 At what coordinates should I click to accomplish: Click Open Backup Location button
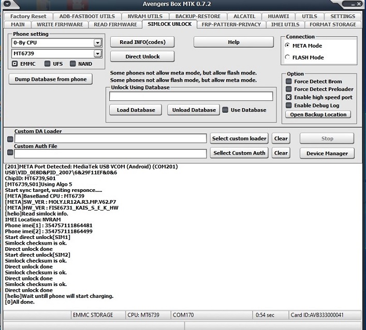[318, 114]
